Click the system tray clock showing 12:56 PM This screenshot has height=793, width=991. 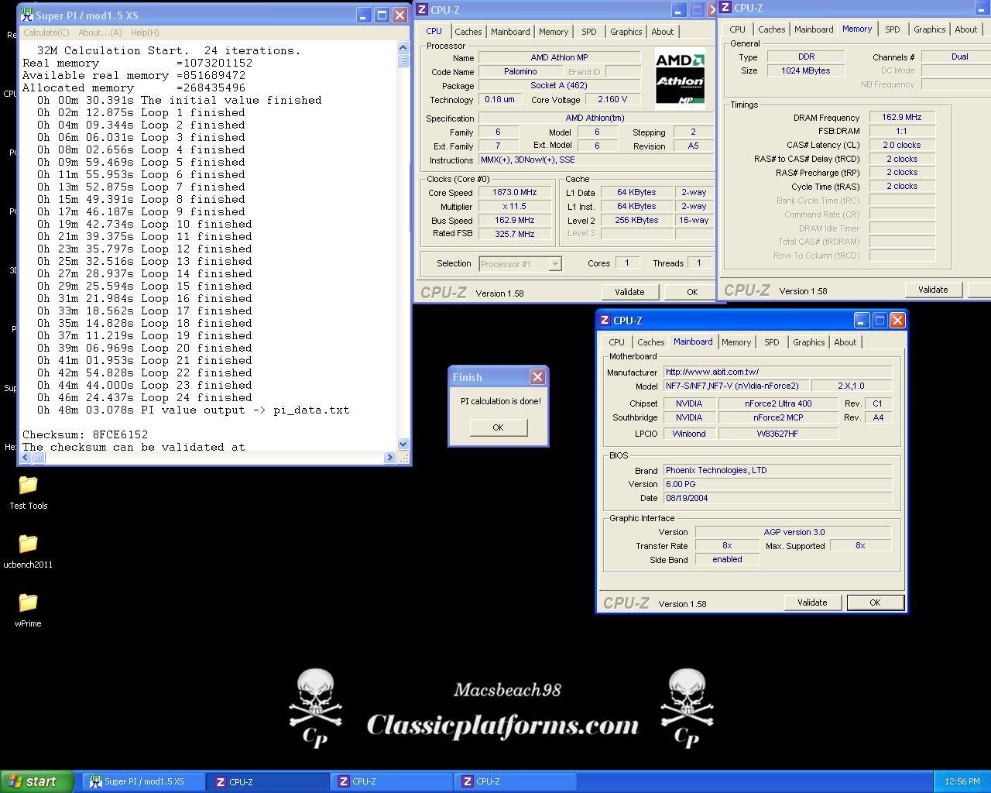962,781
